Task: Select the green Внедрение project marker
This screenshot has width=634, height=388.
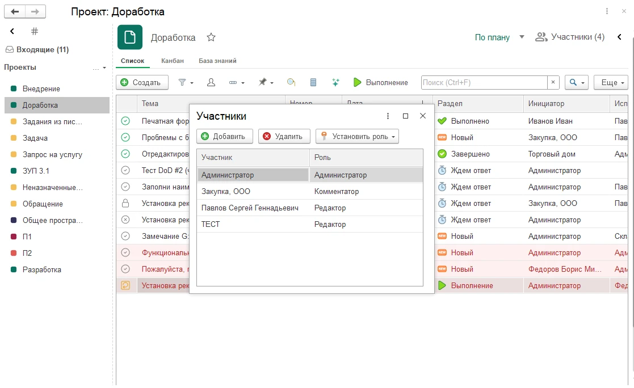Action: pos(14,88)
